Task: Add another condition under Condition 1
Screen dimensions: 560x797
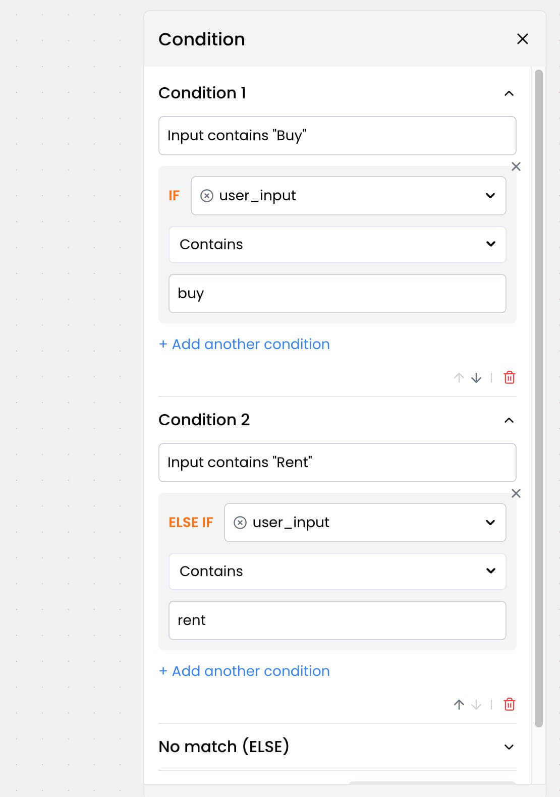Action: click(244, 344)
